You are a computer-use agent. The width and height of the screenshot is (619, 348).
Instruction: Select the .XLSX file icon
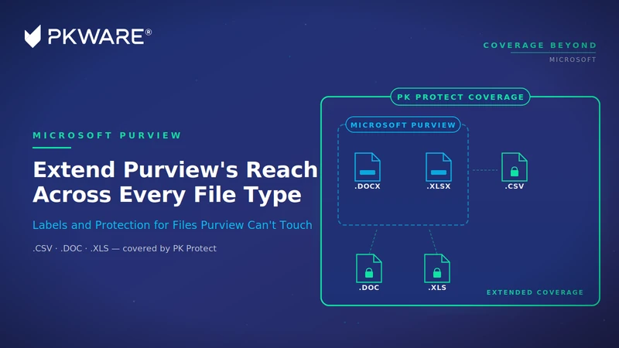(x=439, y=167)
